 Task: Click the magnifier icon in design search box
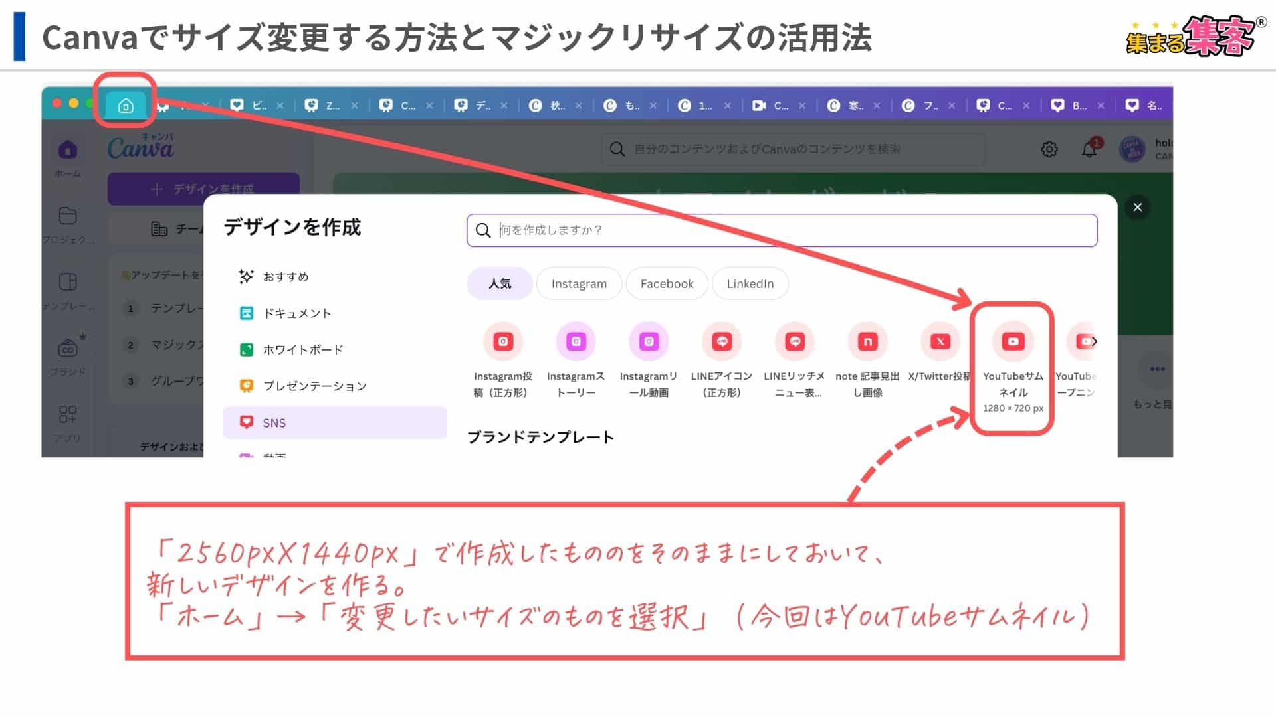point(483,230)
